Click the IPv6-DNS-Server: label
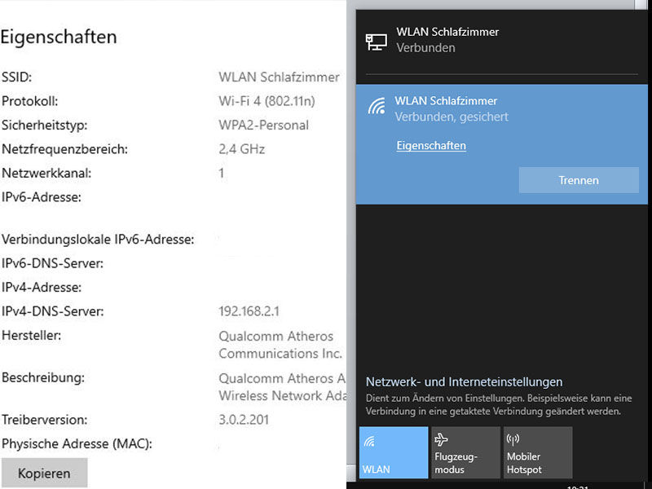 52,263
